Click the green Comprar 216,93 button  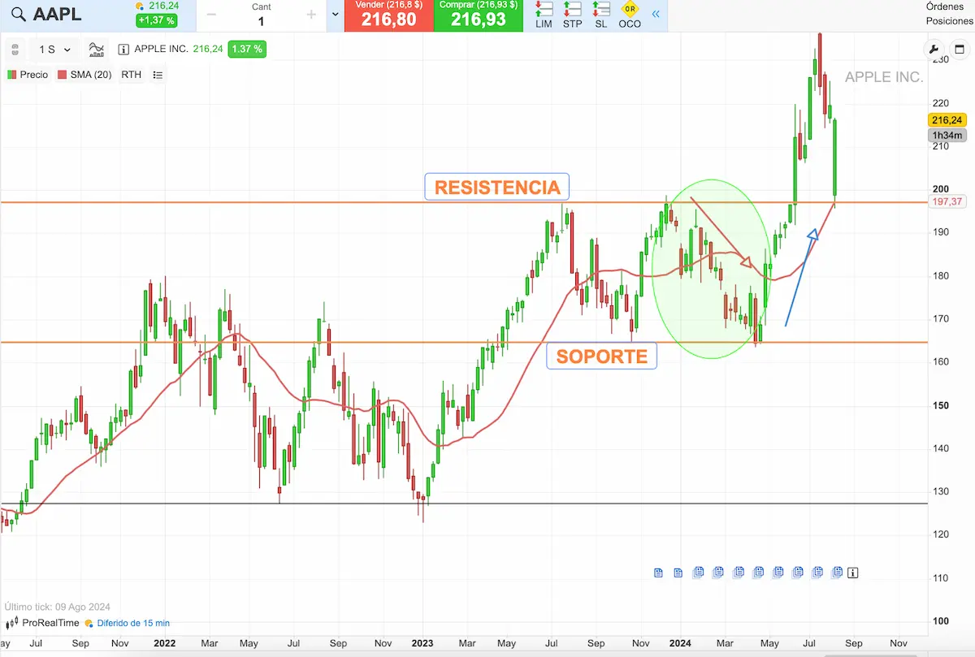(478, 15)
